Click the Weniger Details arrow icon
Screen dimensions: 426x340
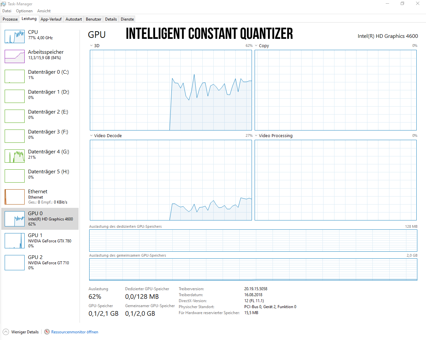point(6,332)
